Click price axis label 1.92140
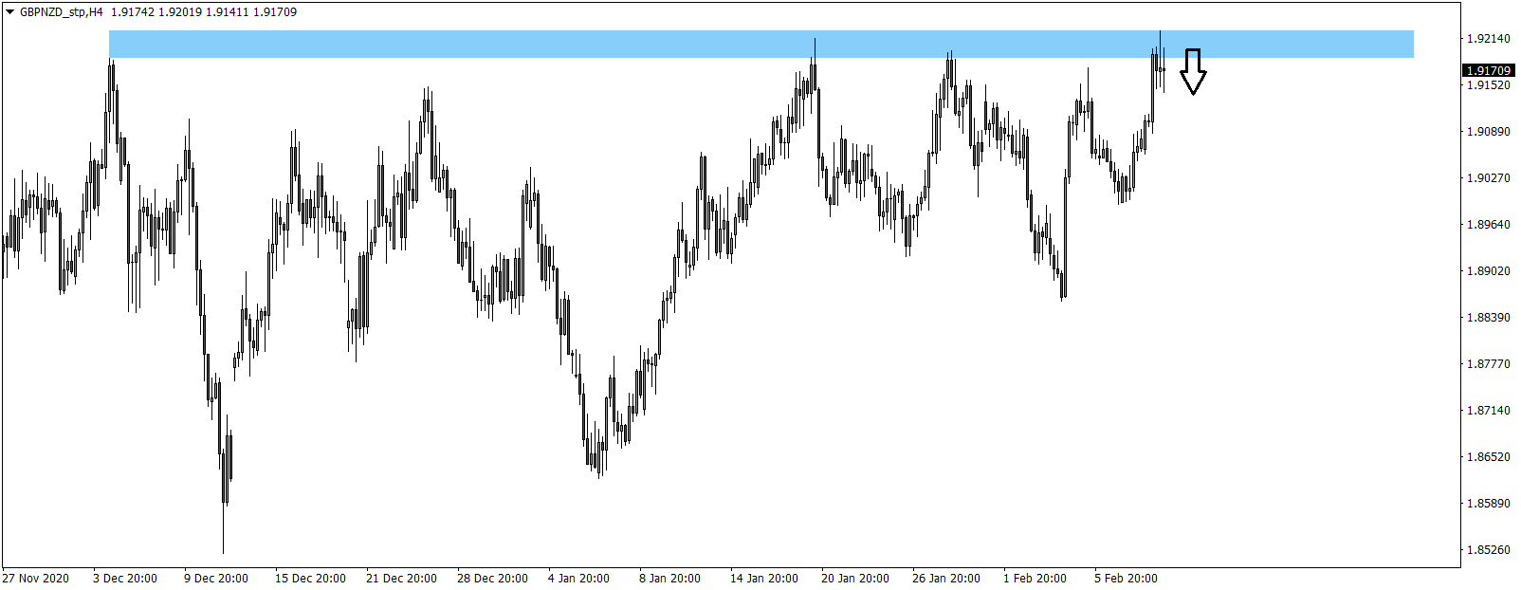 pyautogui.click(x=1489, y=39)
